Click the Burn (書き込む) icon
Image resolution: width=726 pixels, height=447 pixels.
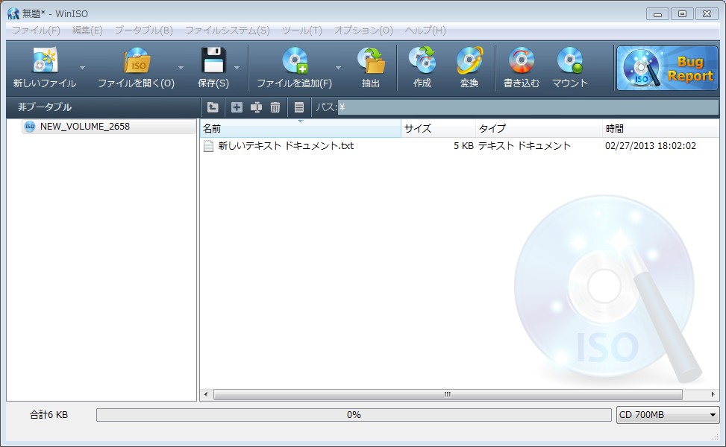522,60
